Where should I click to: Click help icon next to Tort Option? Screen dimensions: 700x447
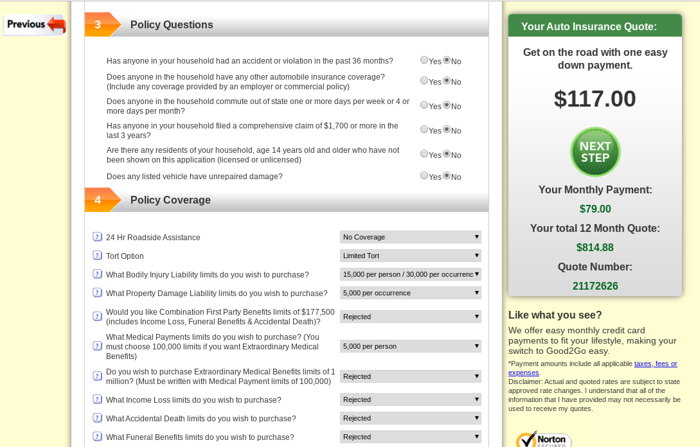coord(98,256)
